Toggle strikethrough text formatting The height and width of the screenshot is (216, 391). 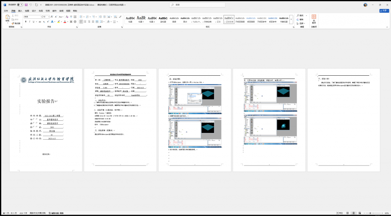[40, 22]
